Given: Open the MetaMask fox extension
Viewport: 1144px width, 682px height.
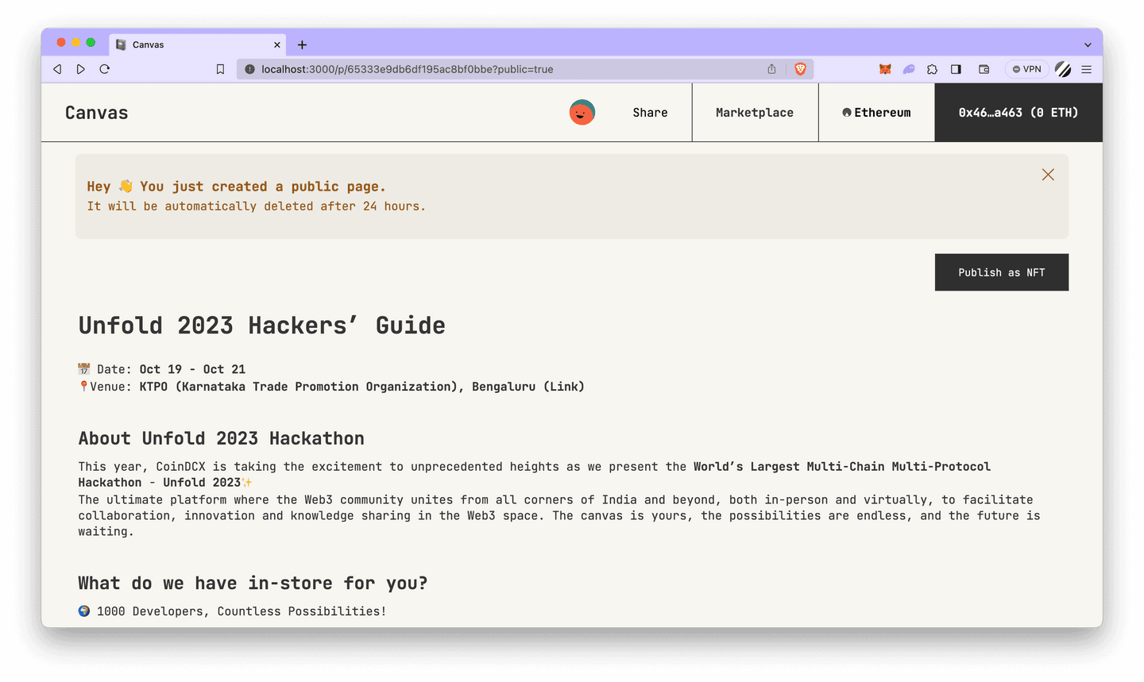Looking at the screenshot, I should pos(885,69).
